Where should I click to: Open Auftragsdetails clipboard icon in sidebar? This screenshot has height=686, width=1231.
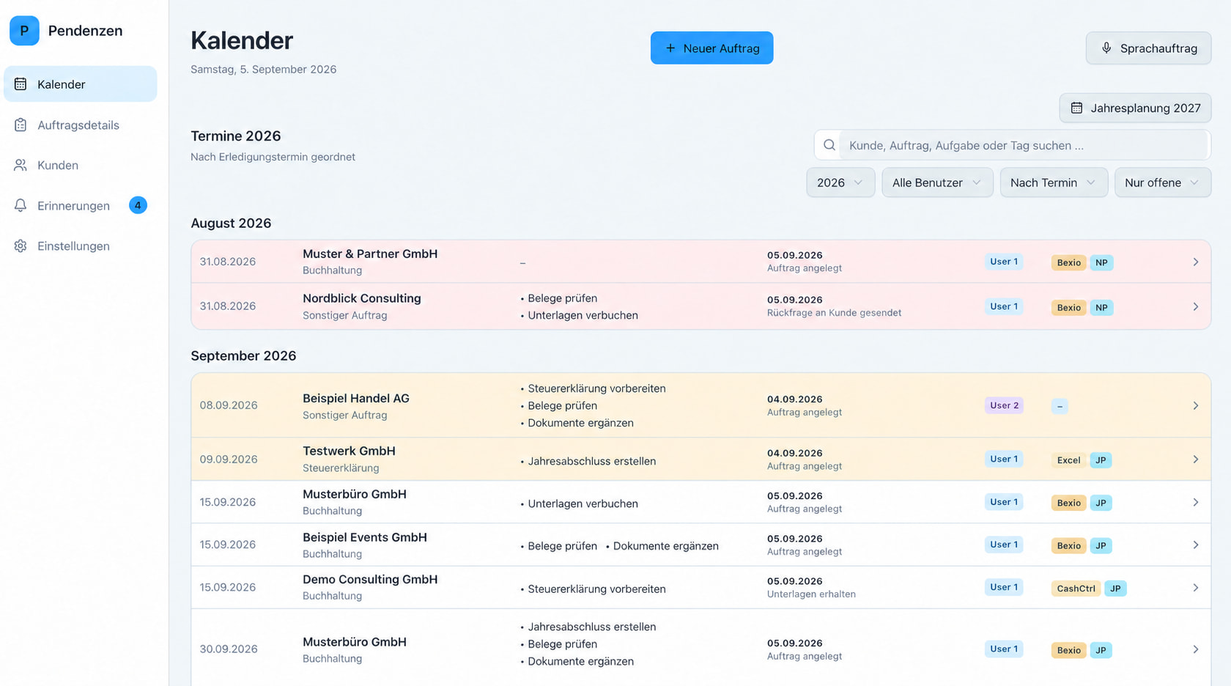(21, 125)
